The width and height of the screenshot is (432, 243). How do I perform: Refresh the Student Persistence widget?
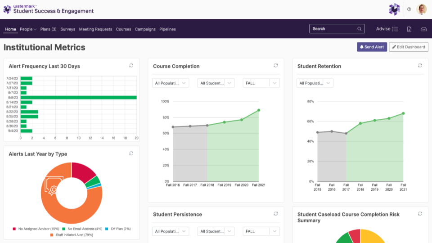click(275, 214)
